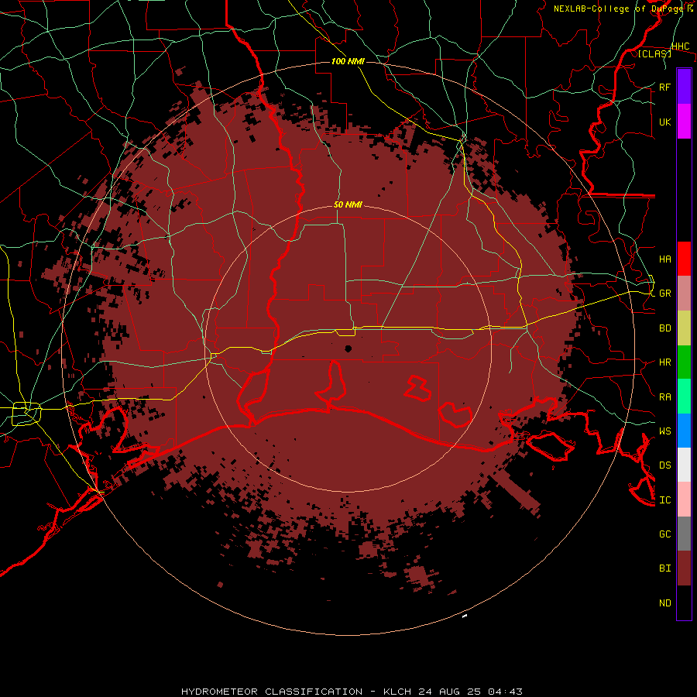Click the black radar site dot at center

[348, 348]
